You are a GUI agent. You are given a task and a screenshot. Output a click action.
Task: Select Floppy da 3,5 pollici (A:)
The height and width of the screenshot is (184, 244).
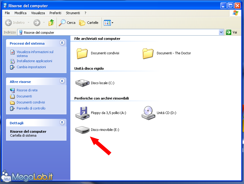click(101, 113)
